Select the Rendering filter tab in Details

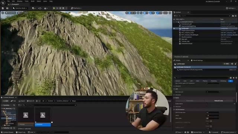point(214,81)
